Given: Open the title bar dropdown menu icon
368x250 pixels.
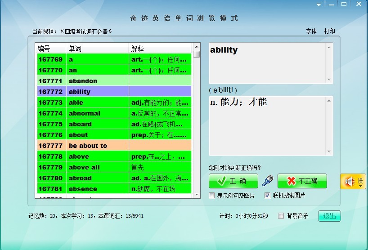Looking at the screenshot, I should click(319, 4).
